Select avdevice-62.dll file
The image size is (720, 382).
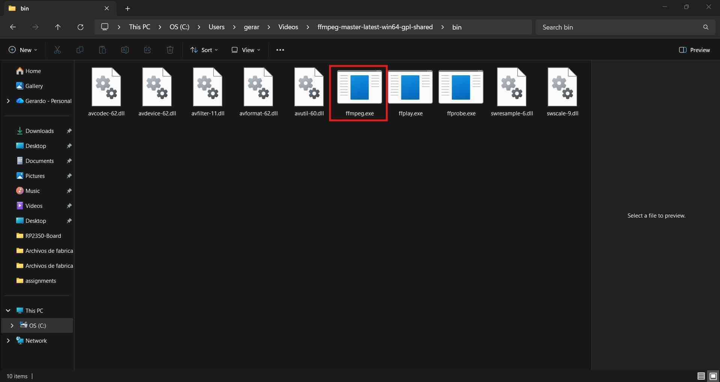point(157,92)
